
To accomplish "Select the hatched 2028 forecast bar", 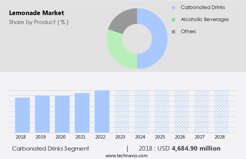I will point(221,111).
